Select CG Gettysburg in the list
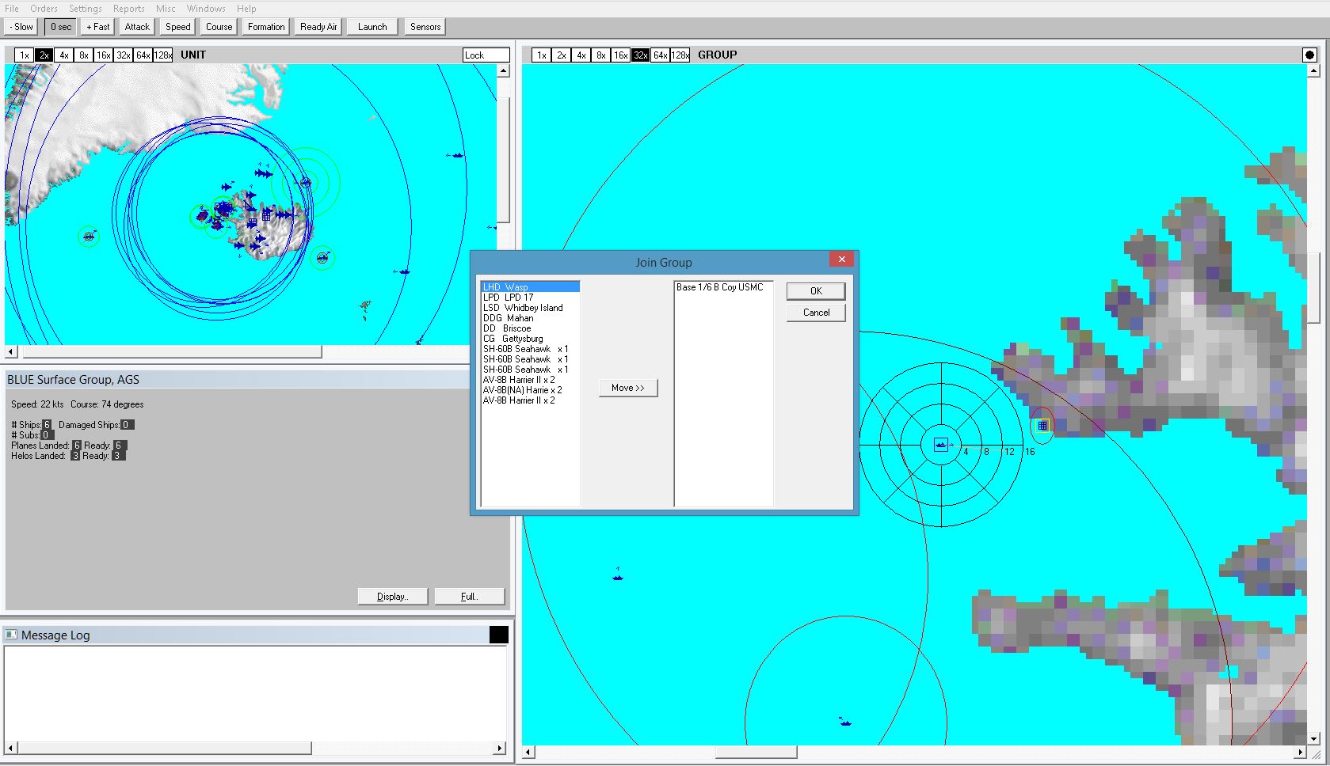The width and height of the screenshot is (1330, 766). 513,339
